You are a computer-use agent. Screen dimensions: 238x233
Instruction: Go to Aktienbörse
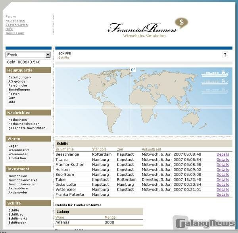18,188
